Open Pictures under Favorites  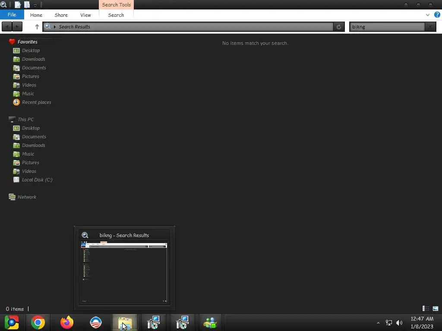[x=31, y=76]
